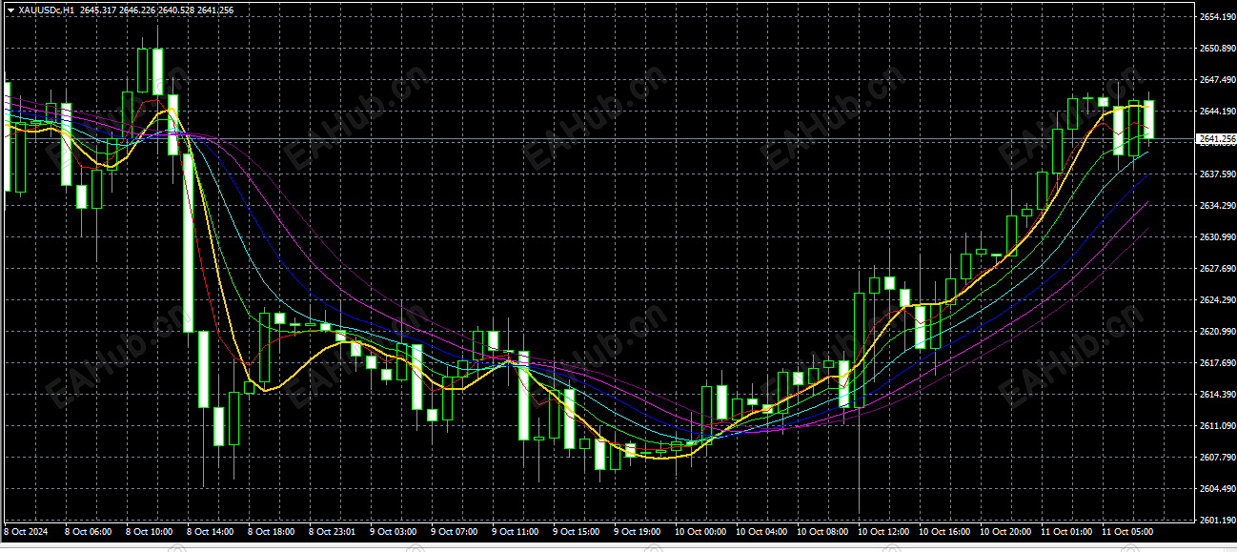
Task: Click the 2624.290 price axis label
Action: pos(1216,300)
